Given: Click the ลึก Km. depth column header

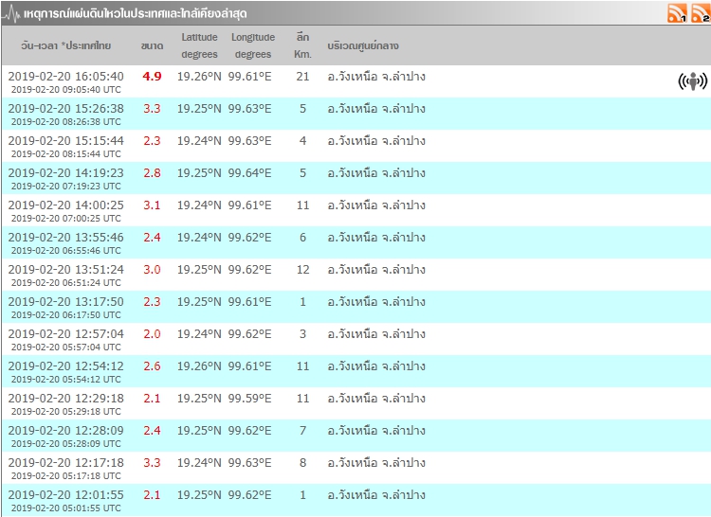Looking at the screenshot, I should tap(302, 45).
